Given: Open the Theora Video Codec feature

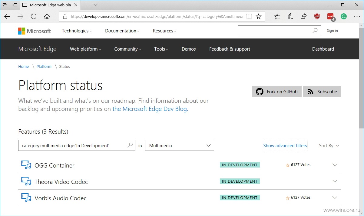Looking at the screenshot, I should pos(61,182).
